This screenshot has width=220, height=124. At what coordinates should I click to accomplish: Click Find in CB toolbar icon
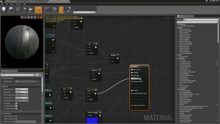(x=10, y=10)
